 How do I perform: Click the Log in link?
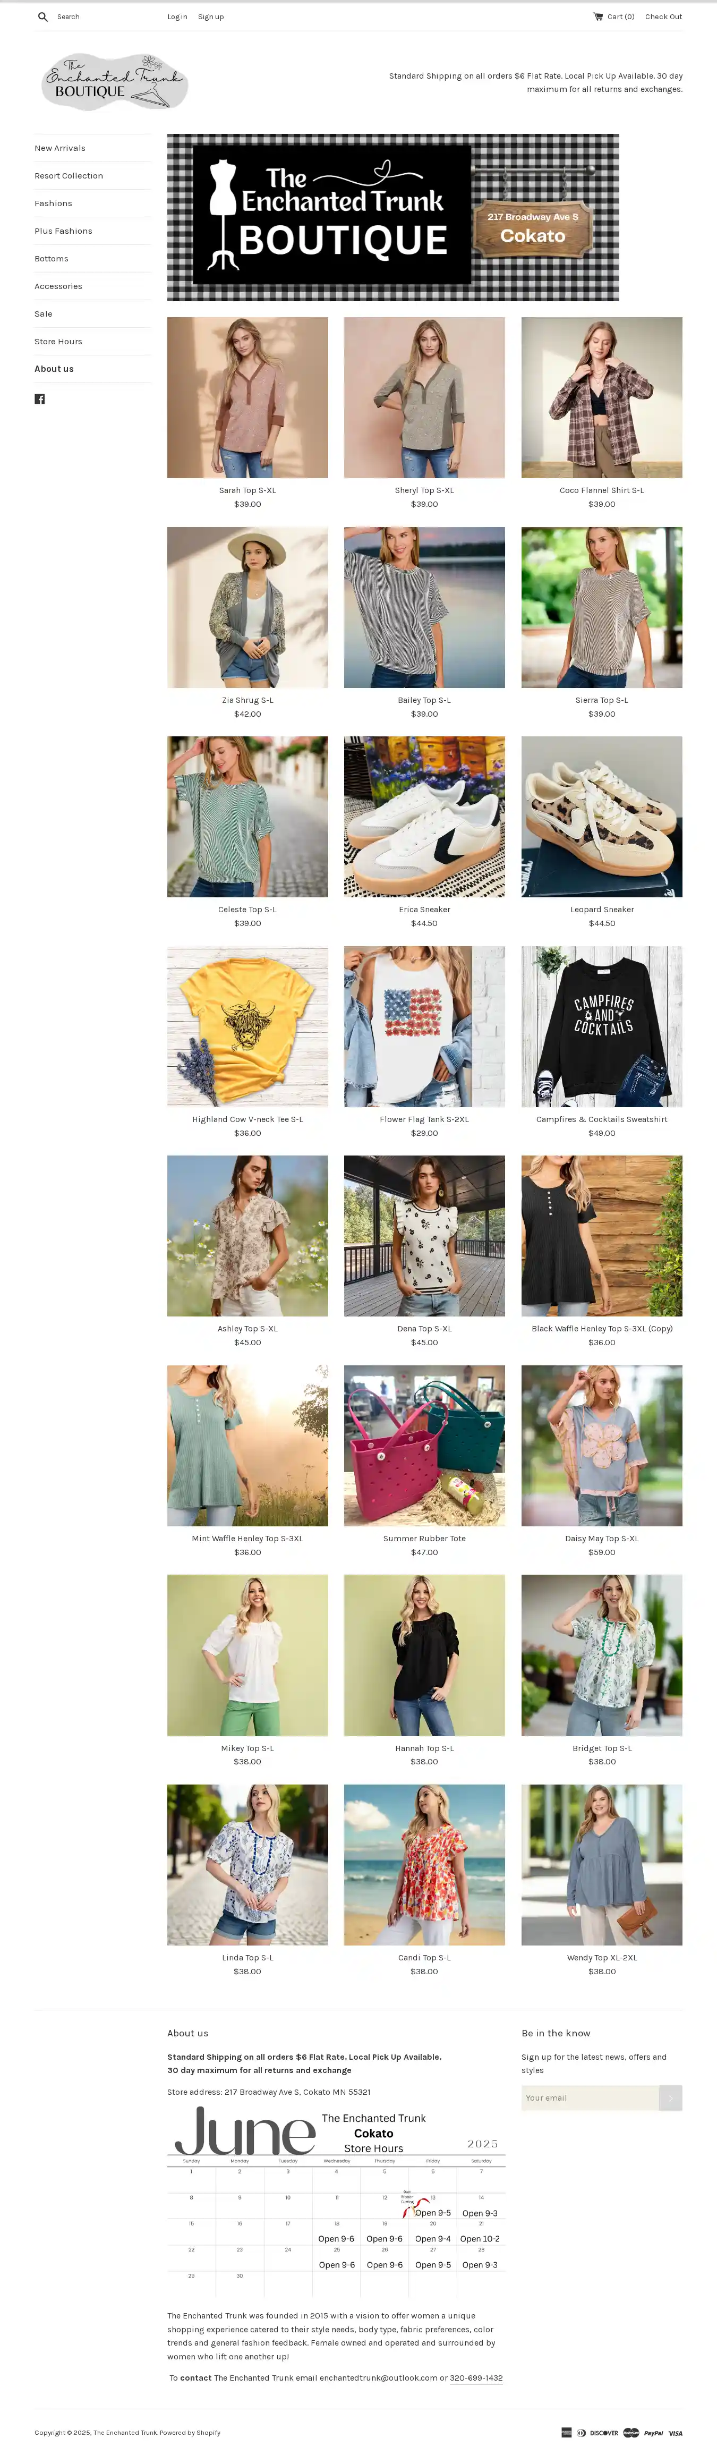pyautogui.click(x=177, y=17)
